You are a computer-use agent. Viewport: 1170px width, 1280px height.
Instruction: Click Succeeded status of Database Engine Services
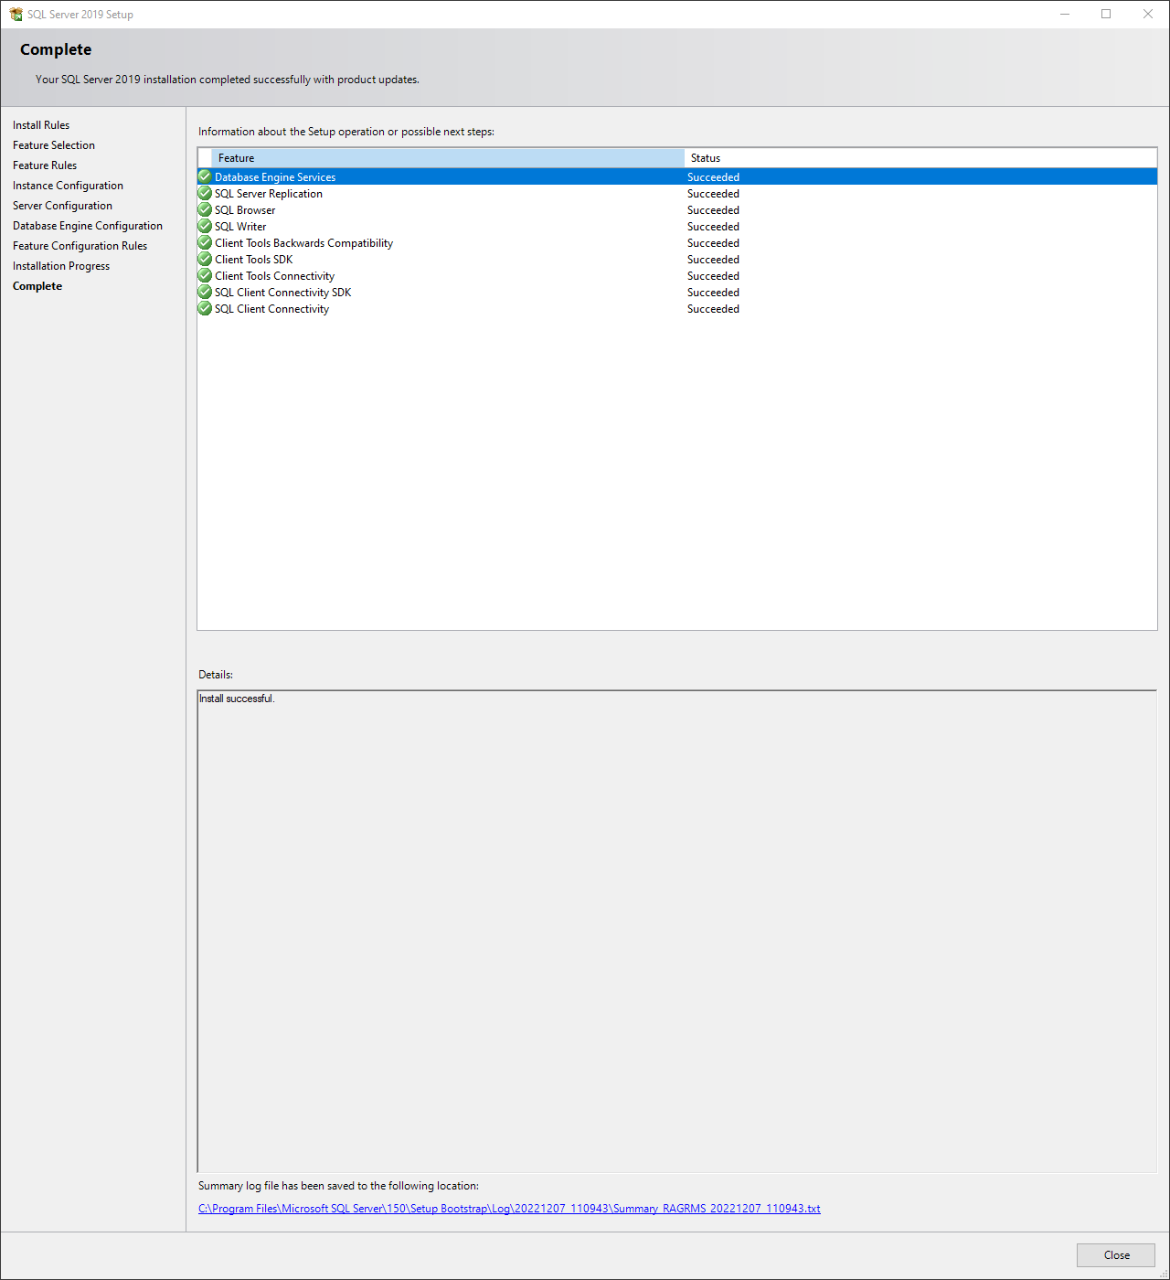coord(713,177)
